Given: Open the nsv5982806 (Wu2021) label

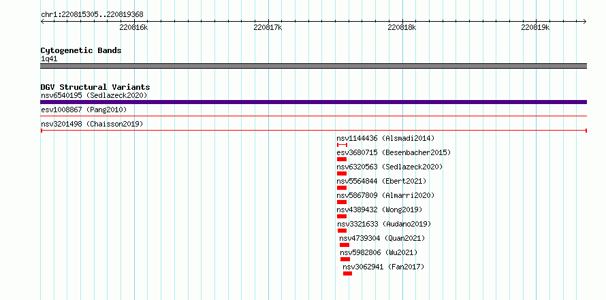Looking at the screenshot, I should [x=379, y=252].
